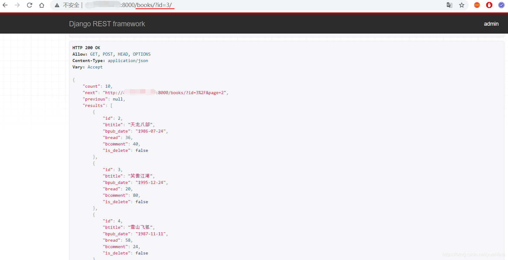Click the not-secure warning triangle icon
The image size is (508, 260).
tap(57, 5)
